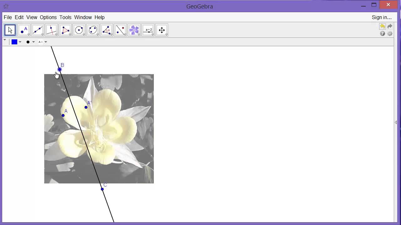
Task: Open the Help question mark icon
Action: tap(382, 33)
